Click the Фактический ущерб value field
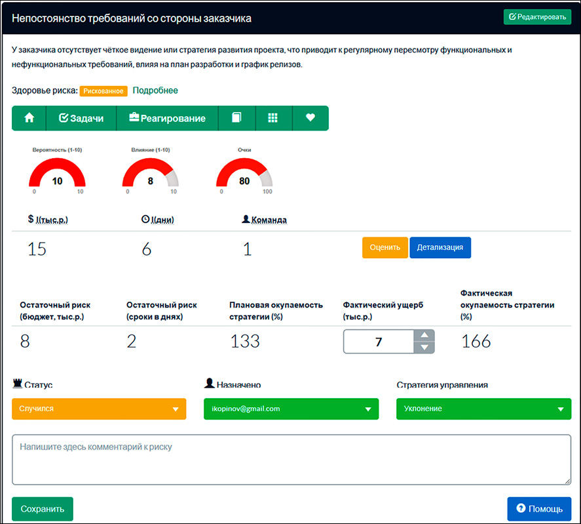This screenshot has height=524, width=581. (x=379, y=342)
